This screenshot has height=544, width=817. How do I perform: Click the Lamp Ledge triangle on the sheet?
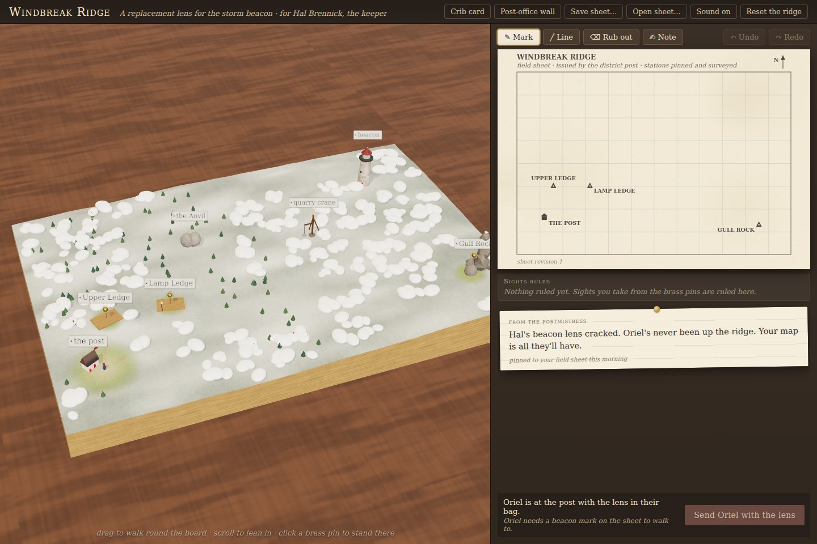590,185
